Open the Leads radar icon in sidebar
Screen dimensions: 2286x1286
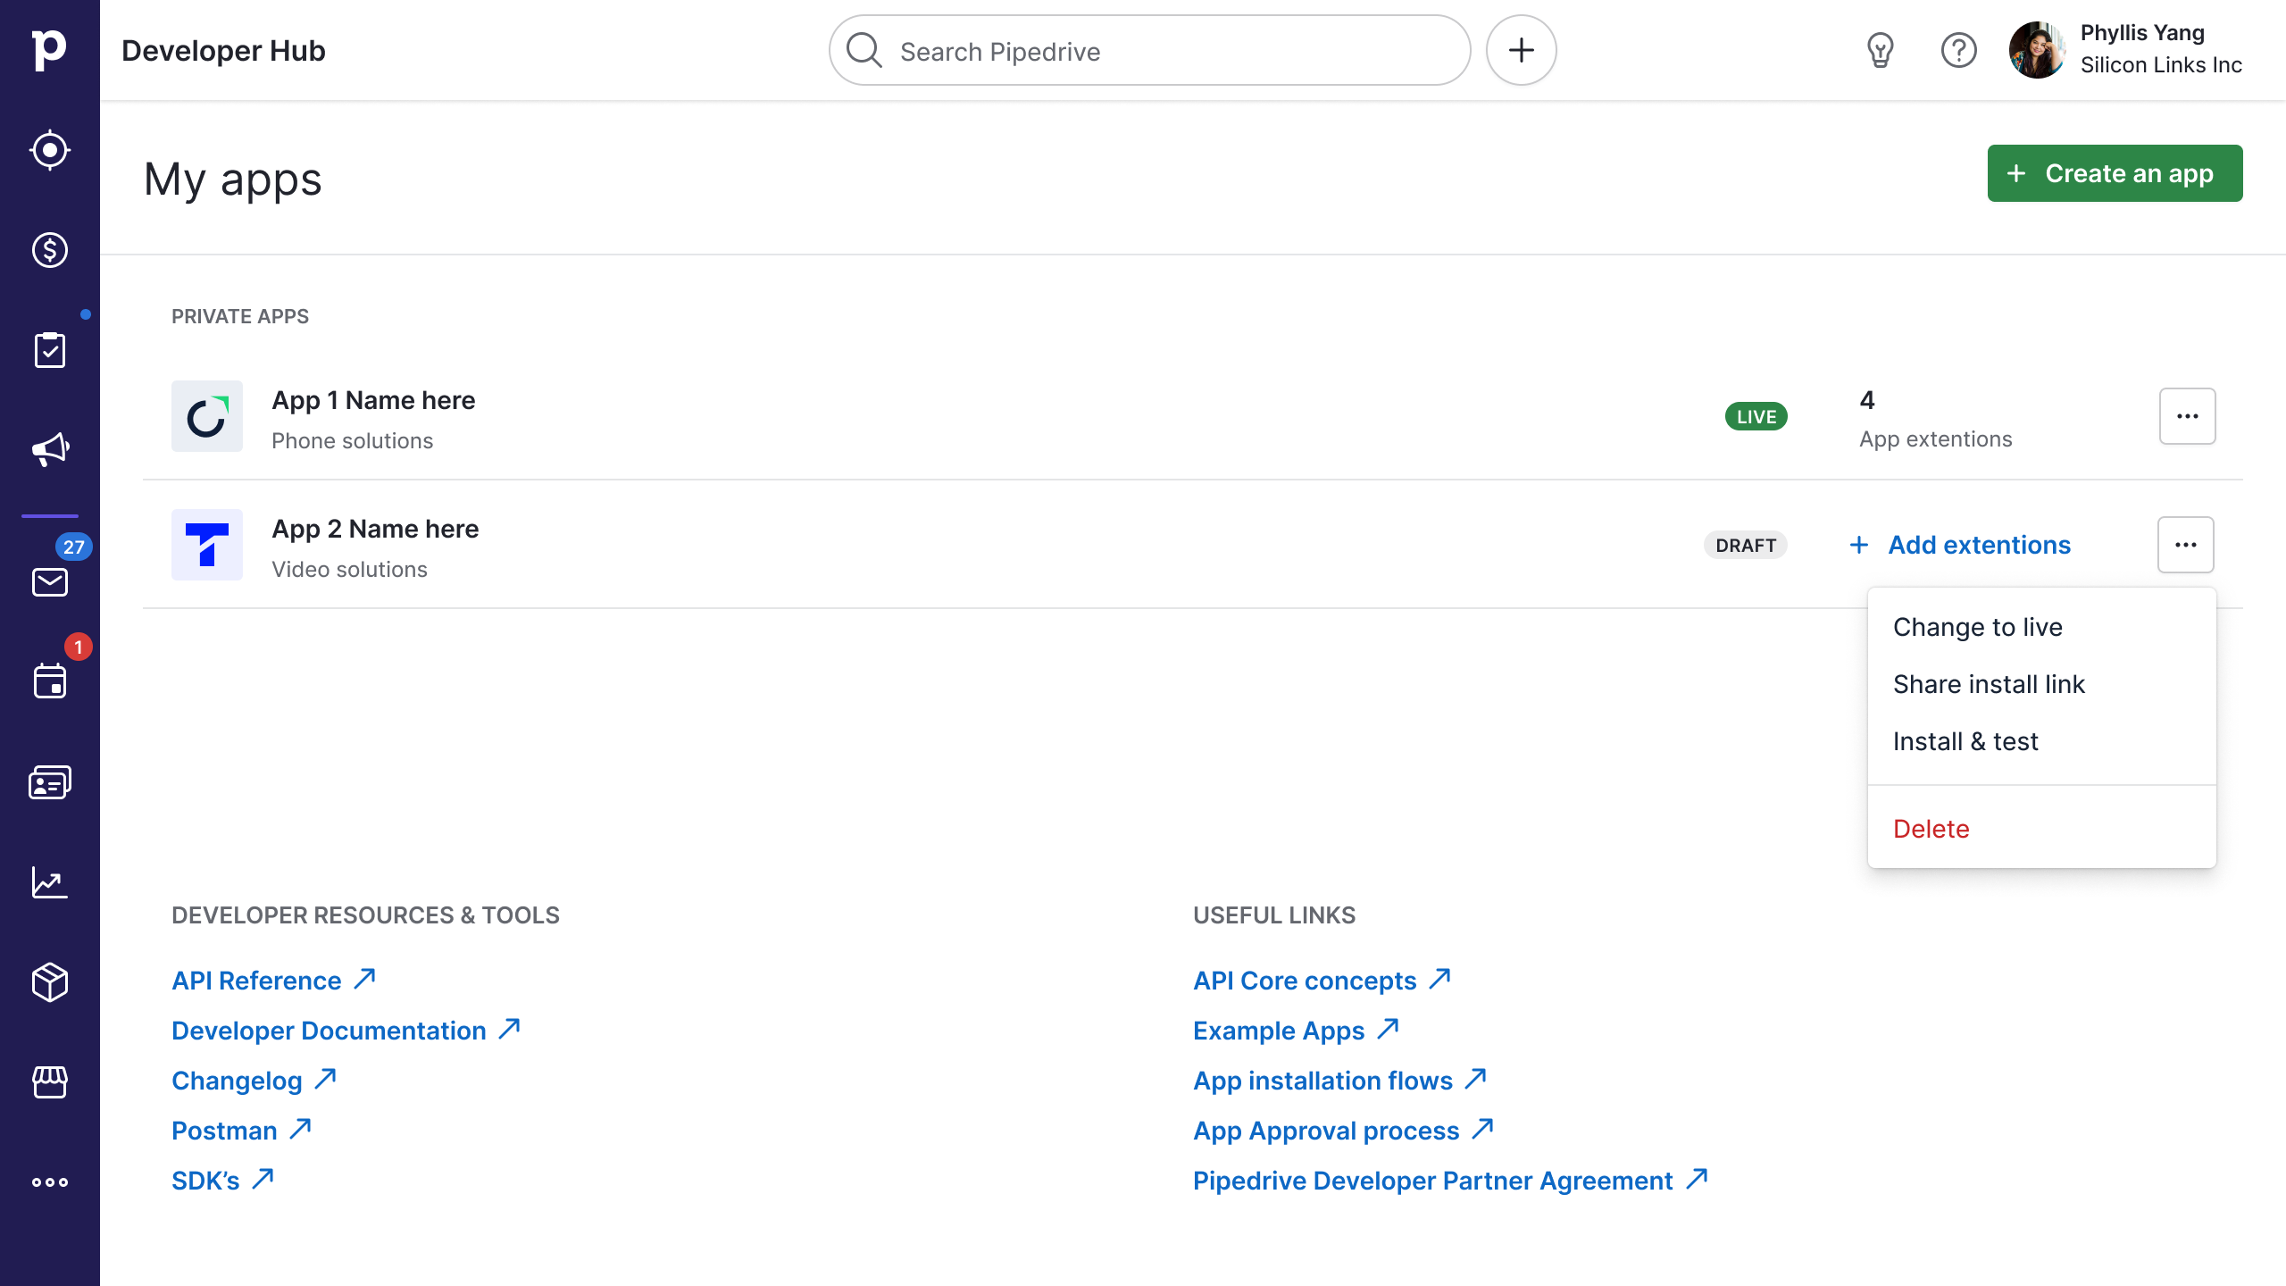coord(50,150)
